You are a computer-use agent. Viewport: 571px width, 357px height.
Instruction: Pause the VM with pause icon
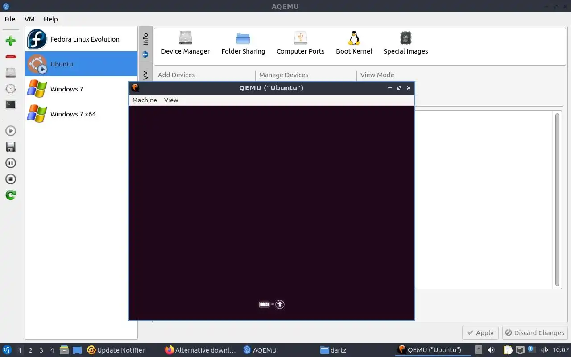click(11, 163)
